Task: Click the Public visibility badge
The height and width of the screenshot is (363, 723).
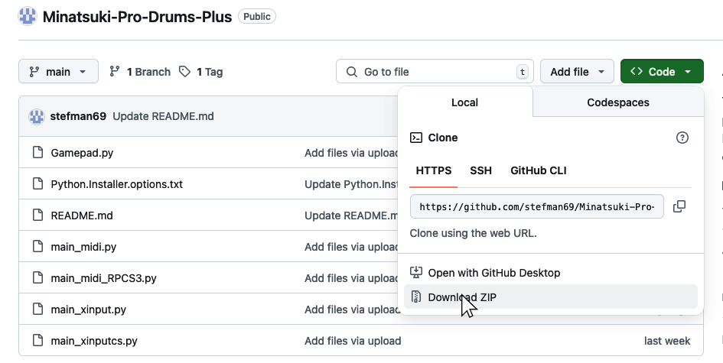Action: click(257, 17)
